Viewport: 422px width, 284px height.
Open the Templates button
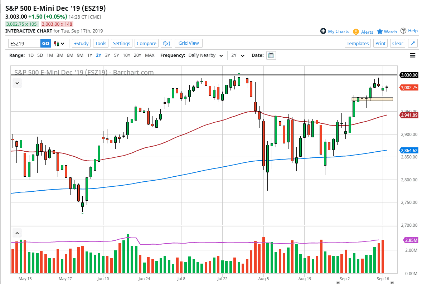358,43
